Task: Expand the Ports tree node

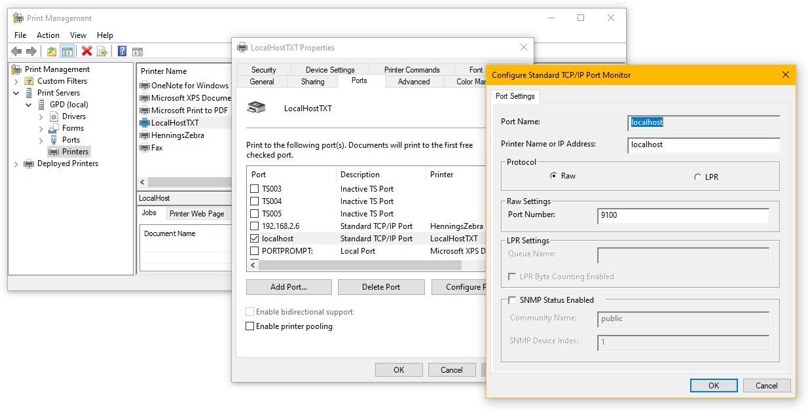Action: pyautogui.click(x=41, y=140)
